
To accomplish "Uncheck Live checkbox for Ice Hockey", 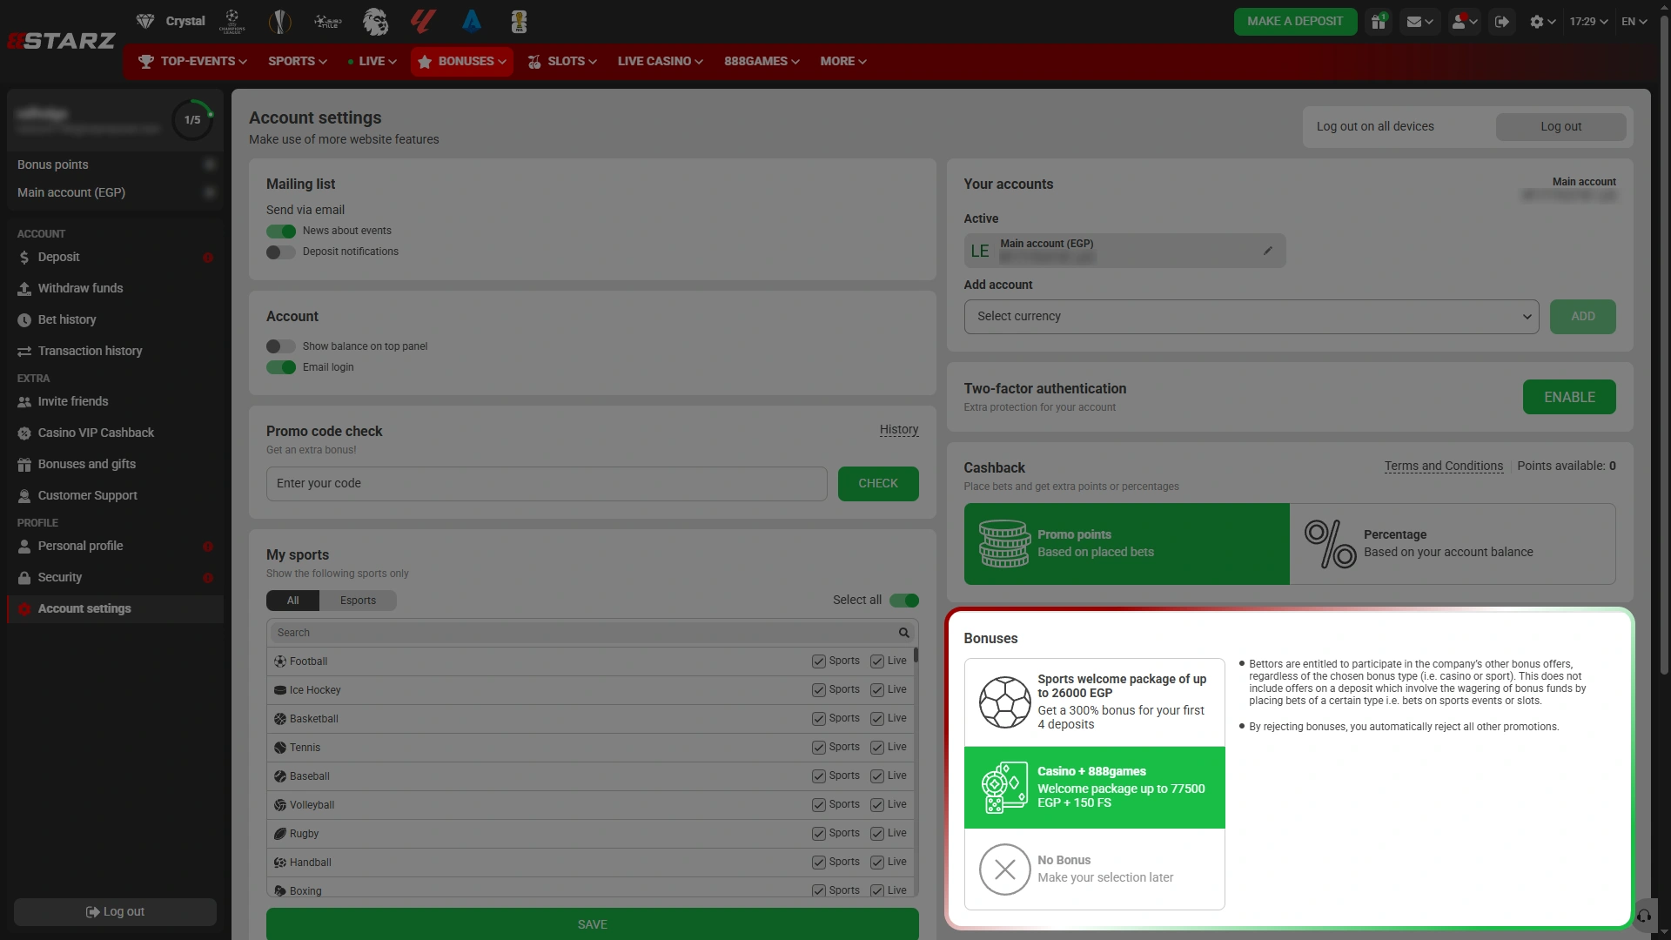I will click(877, 690).
